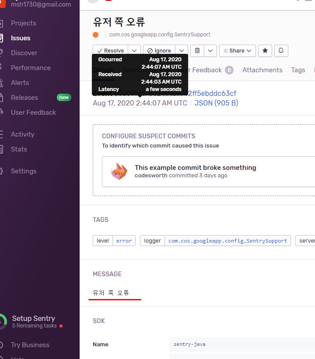Open User Feedback in the sidebar
Image resolution: width=315 pixels, height=359 pixels.
click(x=33, y=113)
